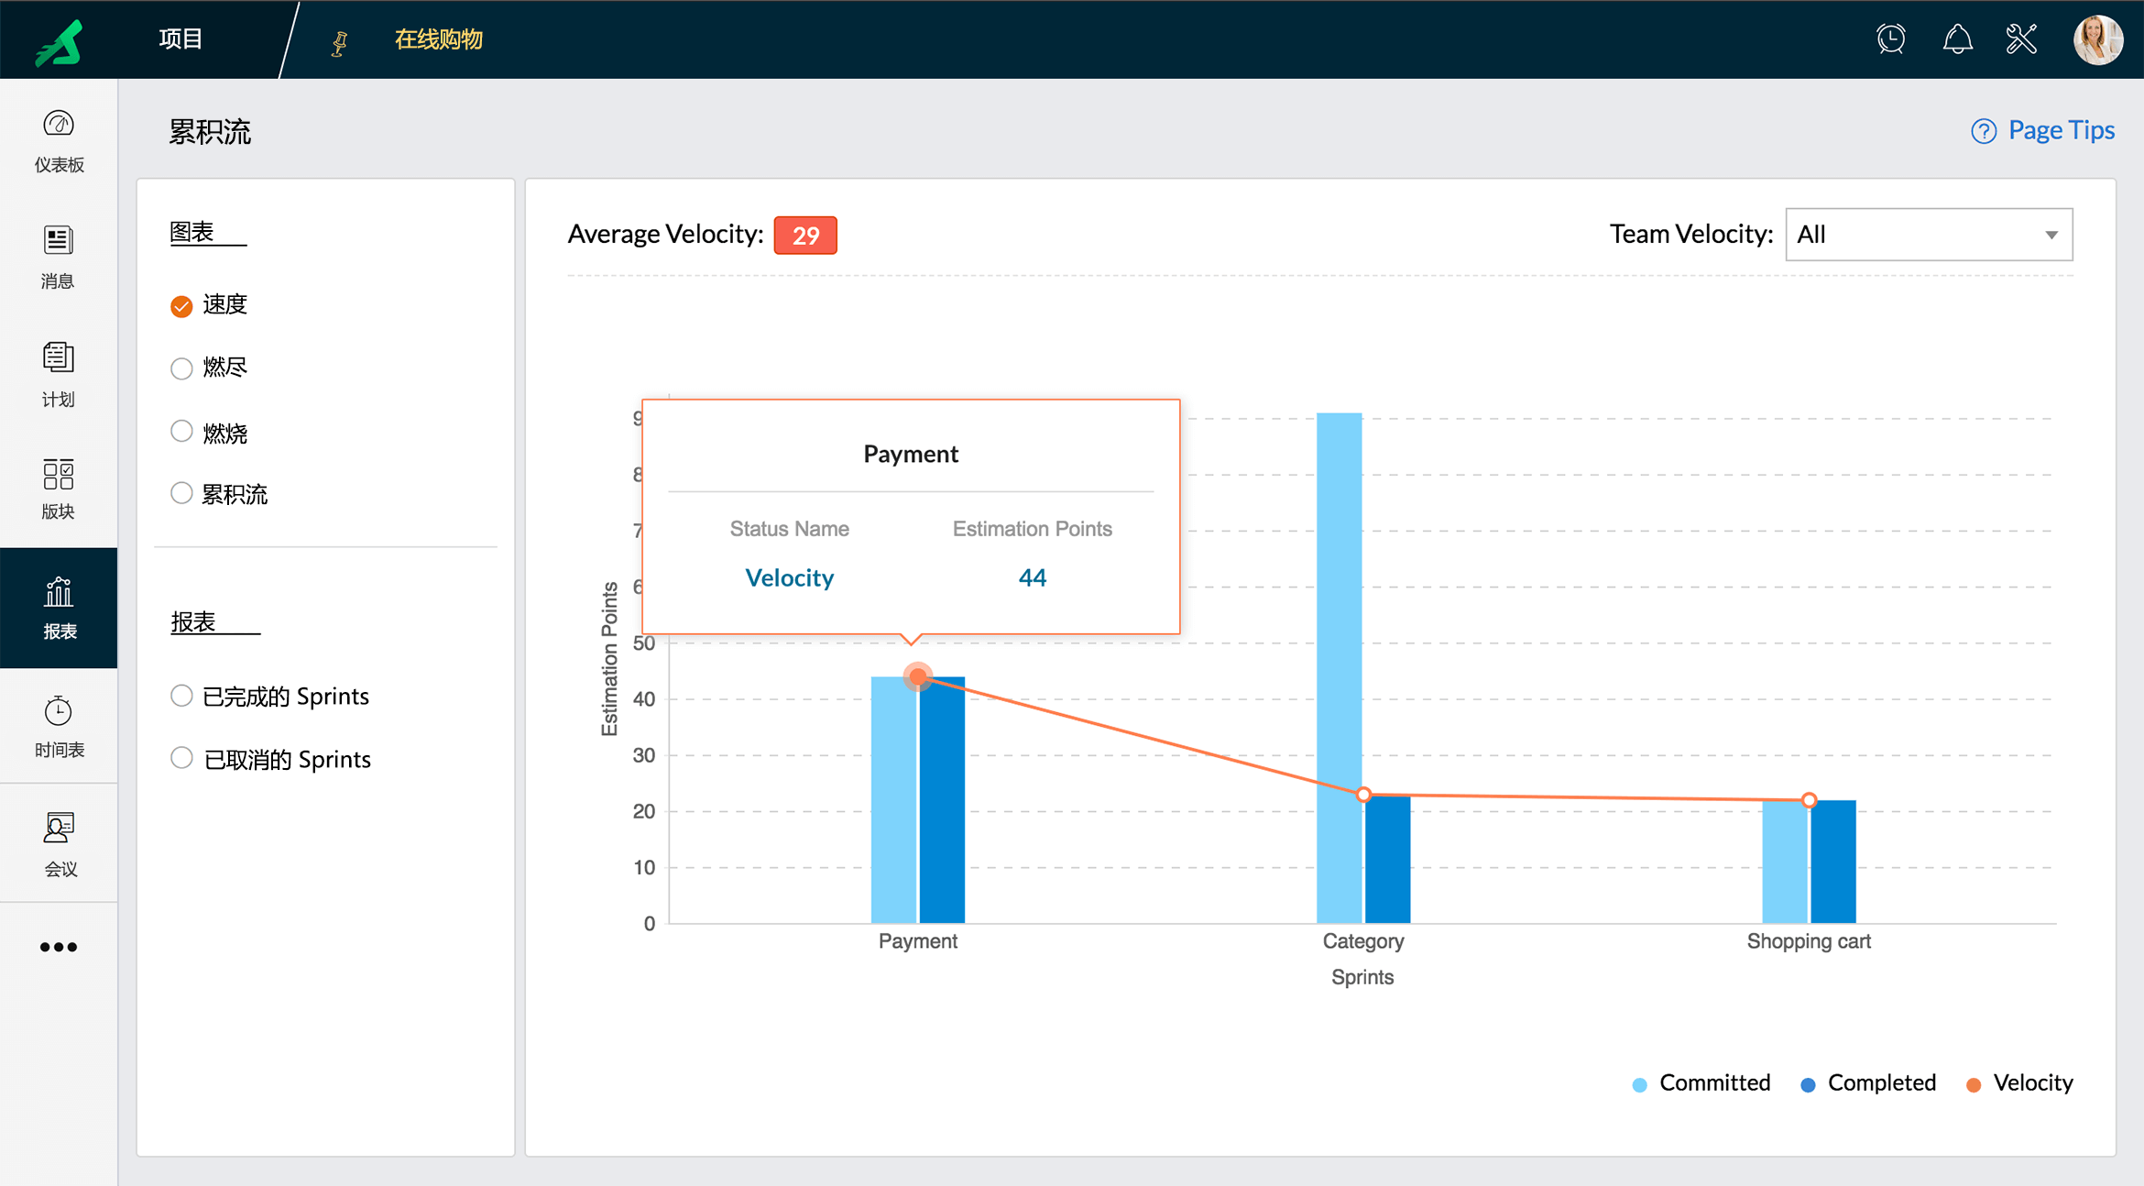Click the 在线购物 project name
Image resolution: width=2144 pixels, height=1186 pixels.
(x=438, y=39)
